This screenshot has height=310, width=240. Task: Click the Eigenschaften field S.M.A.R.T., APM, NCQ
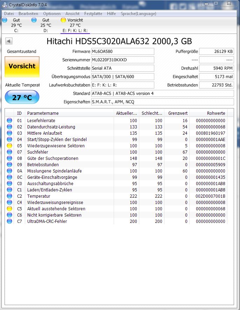[x=162, y=102]
